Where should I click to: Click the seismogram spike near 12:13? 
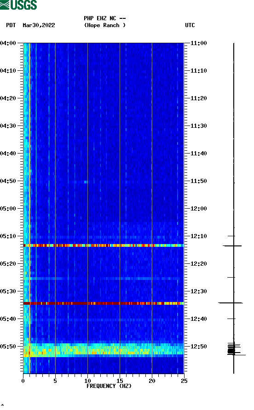pyautogui.click(x=232, y=246)
